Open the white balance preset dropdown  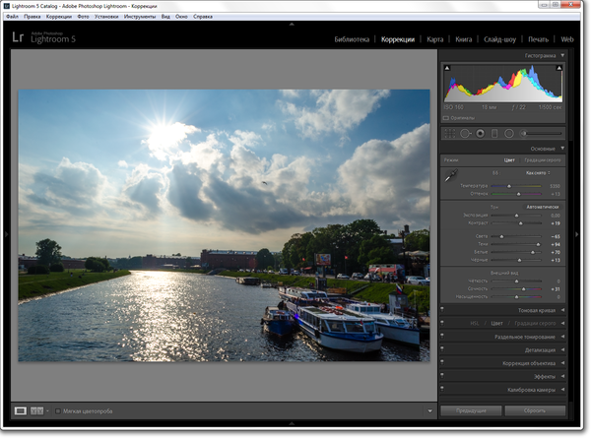coord(538,173)
